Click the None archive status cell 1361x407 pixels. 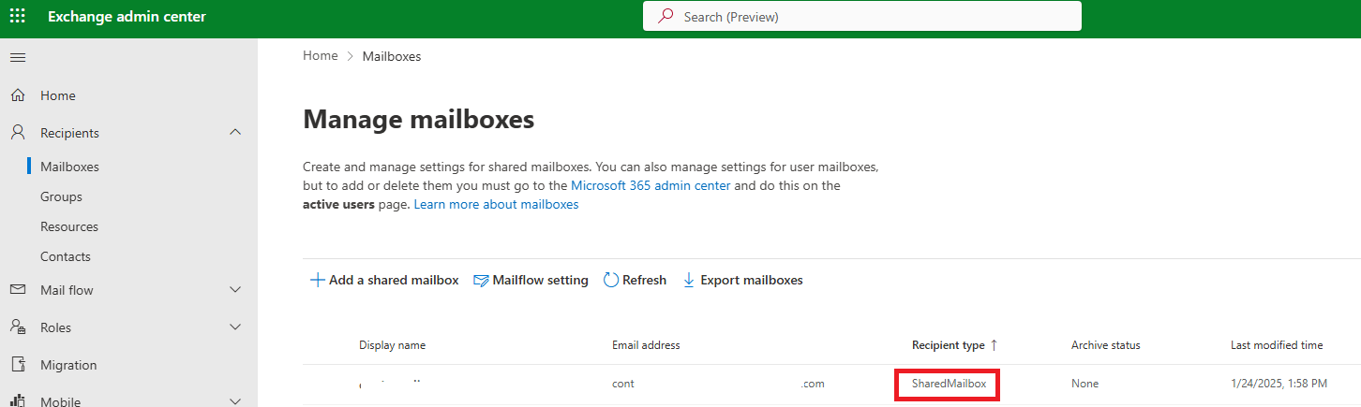point(1084,384)
